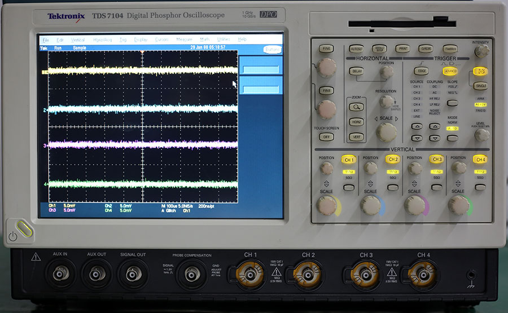Select the VERT zoom button

(356, 137)
